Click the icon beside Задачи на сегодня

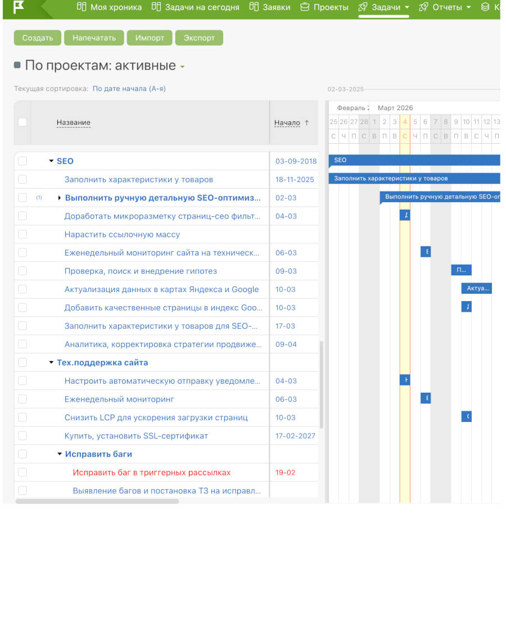coord(156,7)
